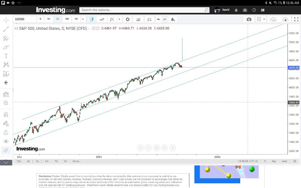
Task: Open the prediction and measurement tools
Action: 6,74
